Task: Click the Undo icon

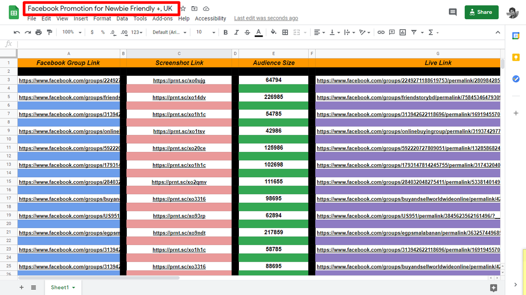Action: tap(17, 32)
